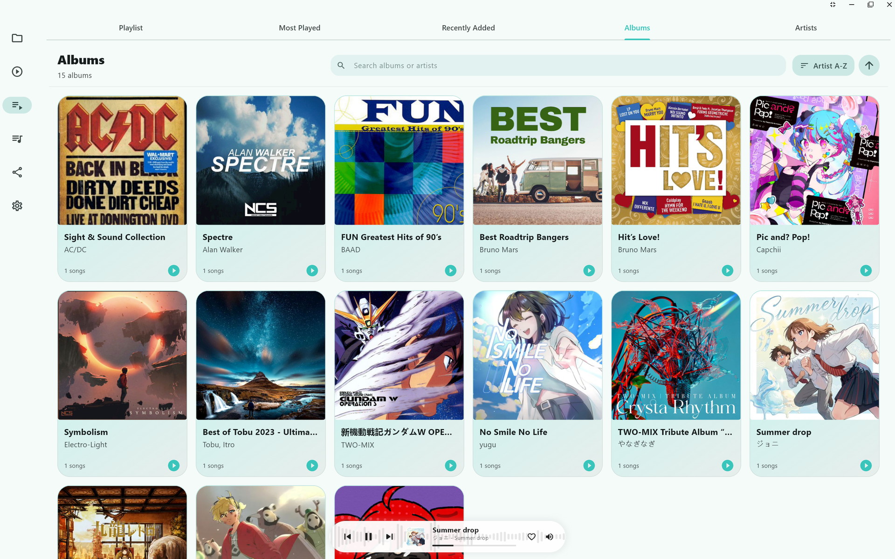Viewport: 895px width, 559px height.
Task: Select the Albums tab
Action: tap(637, 28)
